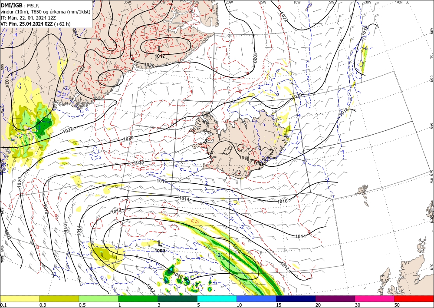
Task: Select the green 1 mm legend swatch
Action: 138,298
